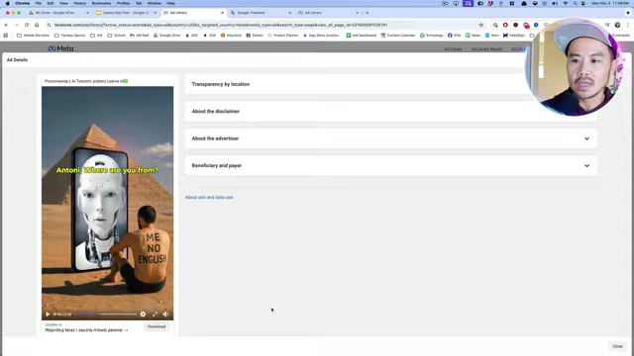The width and height of the screenshot is (634, 356).
Task: Open the Window menu
Action: tap(155, 3)
